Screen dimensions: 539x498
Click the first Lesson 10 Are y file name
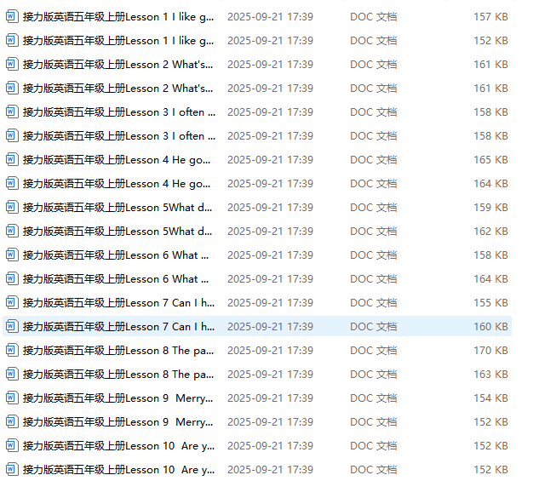(x=118, y=446)
